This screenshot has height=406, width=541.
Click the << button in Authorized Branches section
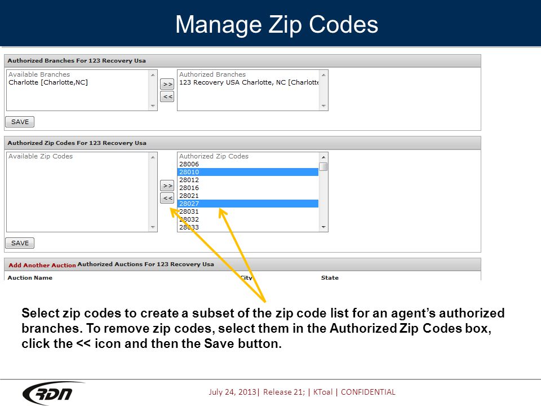pyautogui.click(x=167, y=96)
